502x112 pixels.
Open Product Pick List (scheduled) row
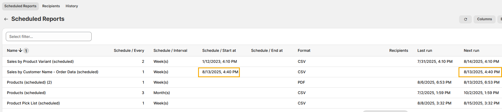(x=33, y=103)
